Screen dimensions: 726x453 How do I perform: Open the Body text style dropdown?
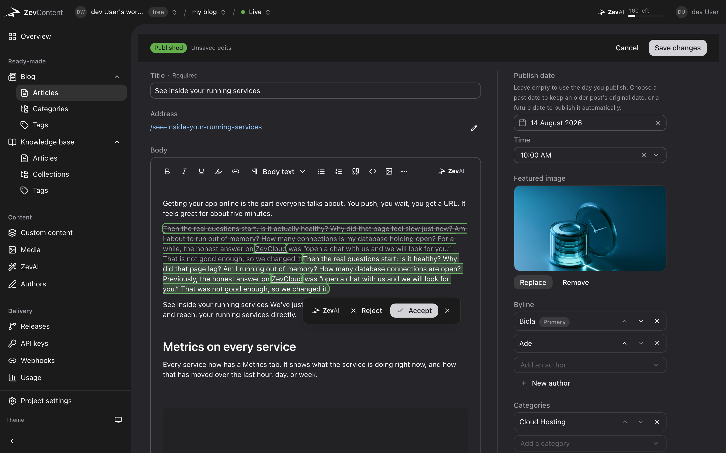point(278,171)
